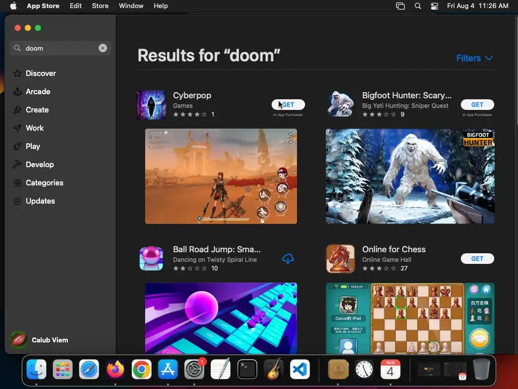Click the page vertical scrollbar
This screenshot has width=518, height=389.
tap(516, 71)
